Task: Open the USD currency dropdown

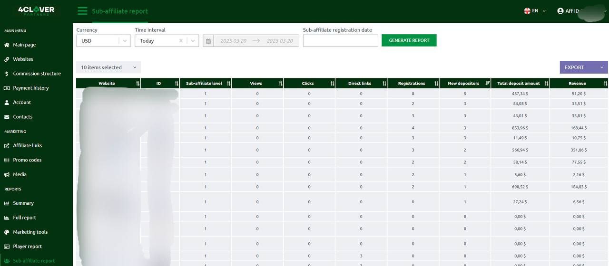Action: (103, 41)
